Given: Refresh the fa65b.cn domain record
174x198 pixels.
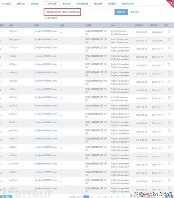Looking at the screenshot, I should (x=169, y=122).
